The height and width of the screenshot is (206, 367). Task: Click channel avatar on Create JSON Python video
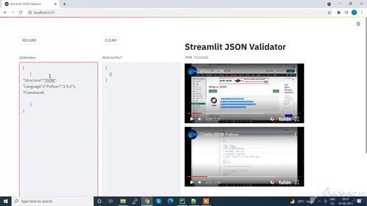(192, 134)
